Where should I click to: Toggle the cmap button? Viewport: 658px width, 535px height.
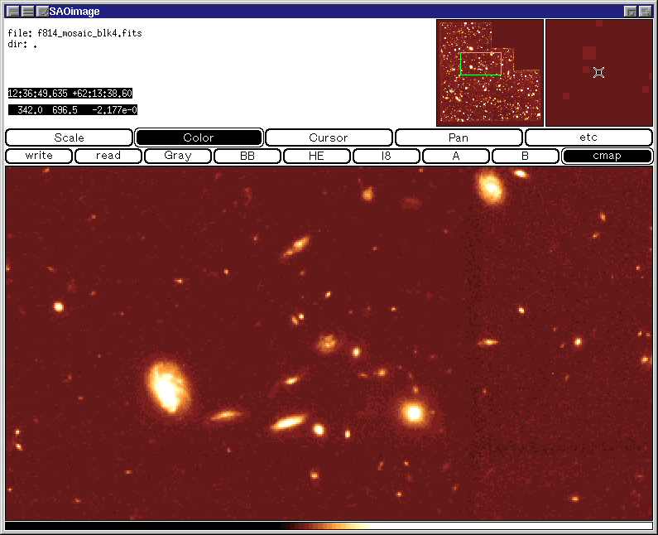click(607, 156)
